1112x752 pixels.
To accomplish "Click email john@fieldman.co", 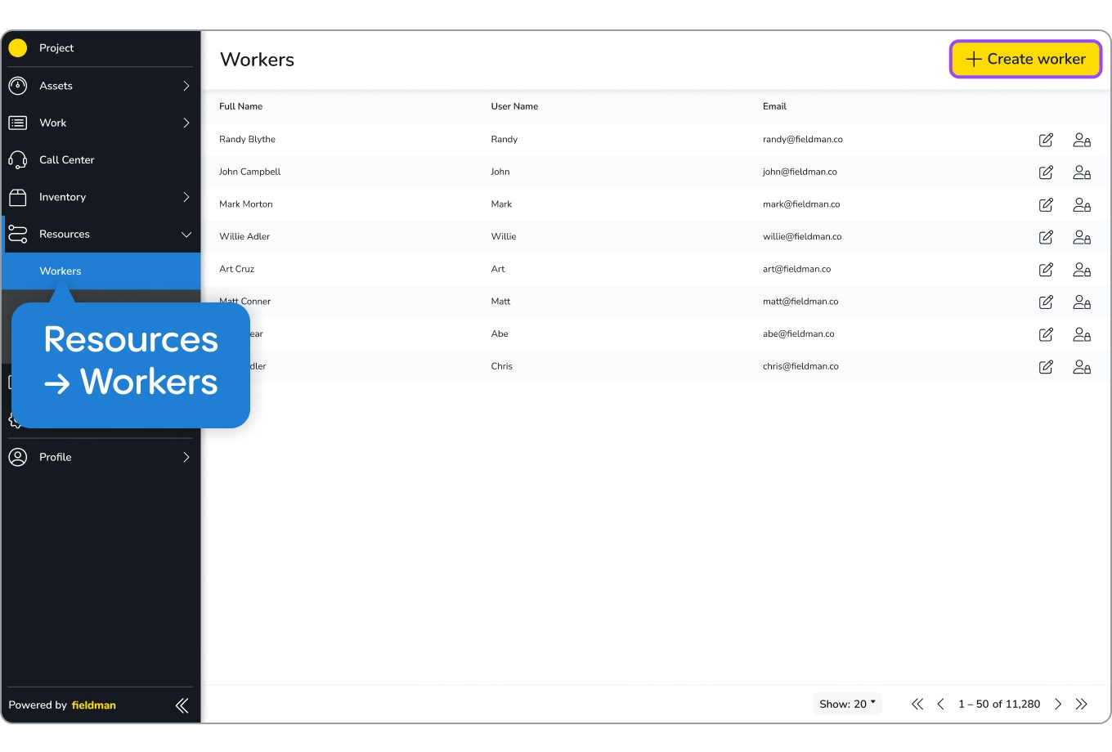I will click(800, 172).
